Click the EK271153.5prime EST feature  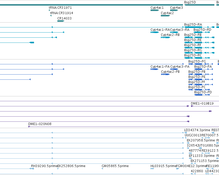pos(193,163)
